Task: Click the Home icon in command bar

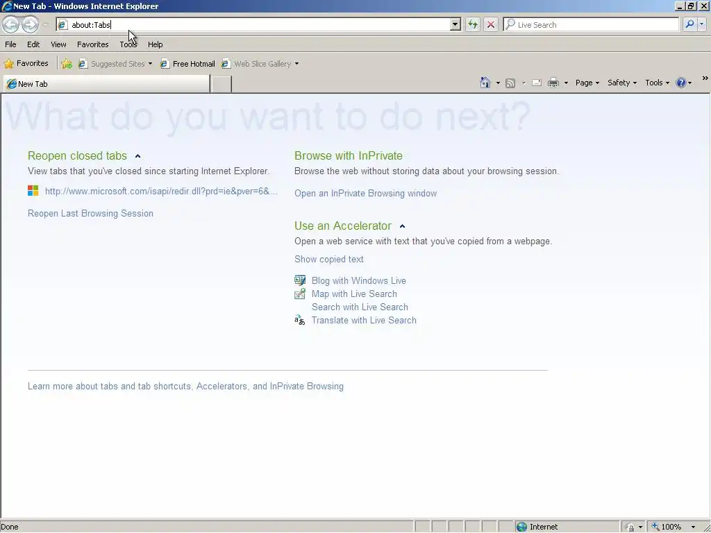Action: 485,83
